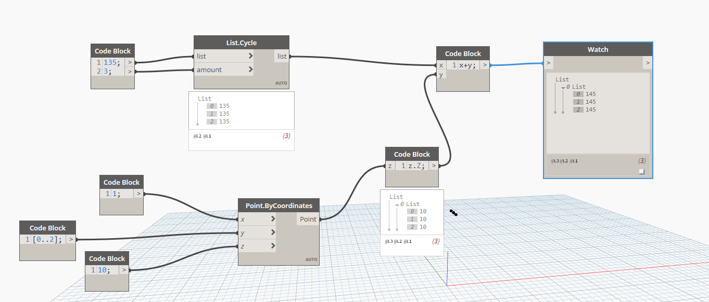Open the chevron on List.Cycle's amount input
This screenshot has width=709, height=302.
(250, 70)
